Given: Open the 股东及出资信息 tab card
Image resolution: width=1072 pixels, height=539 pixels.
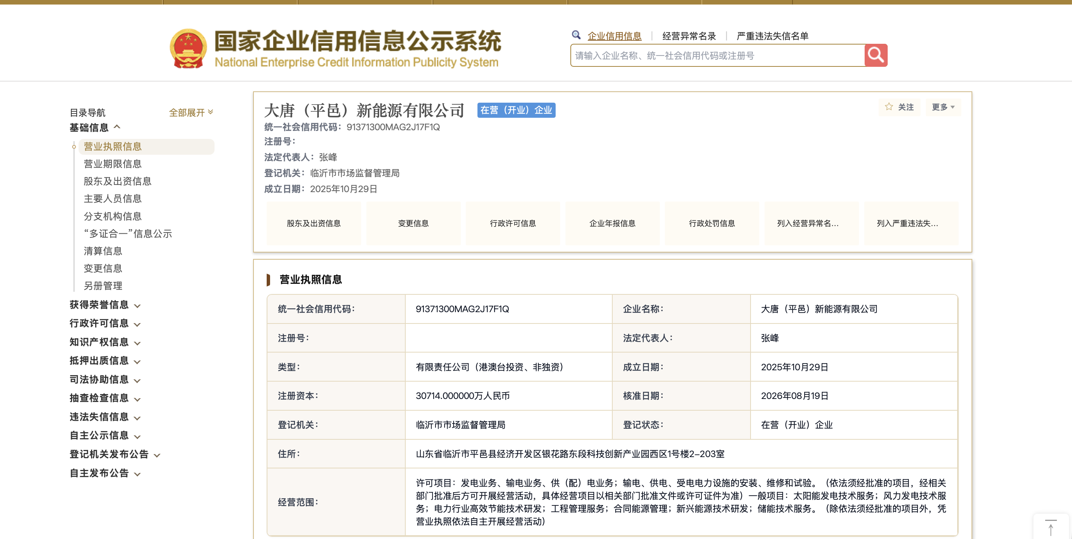Looking at the screenshot, I should pyautogui.click(x=314, y=223).
